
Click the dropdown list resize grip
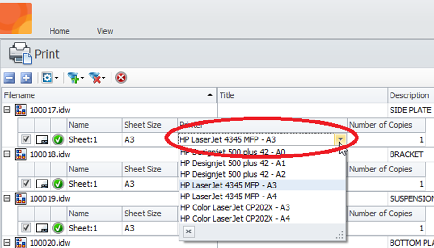[340, 235]
